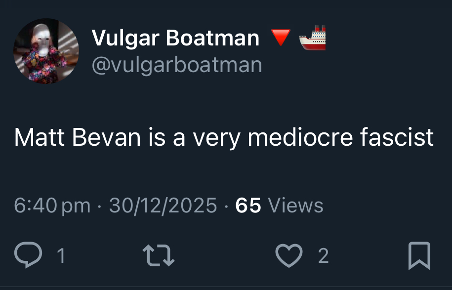The height and width of the screenshot is (290, 452).
Task: Click the Views label
Action: coord(295,205)
